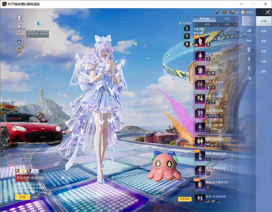This screenshot has width=272, height=212.
Task: Open the 装备 side menu
Action: tap(264, 41)
